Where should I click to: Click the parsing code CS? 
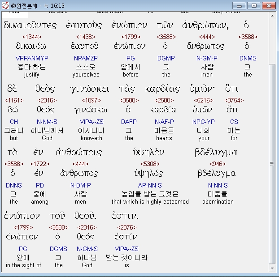click(x=234, y=122)
